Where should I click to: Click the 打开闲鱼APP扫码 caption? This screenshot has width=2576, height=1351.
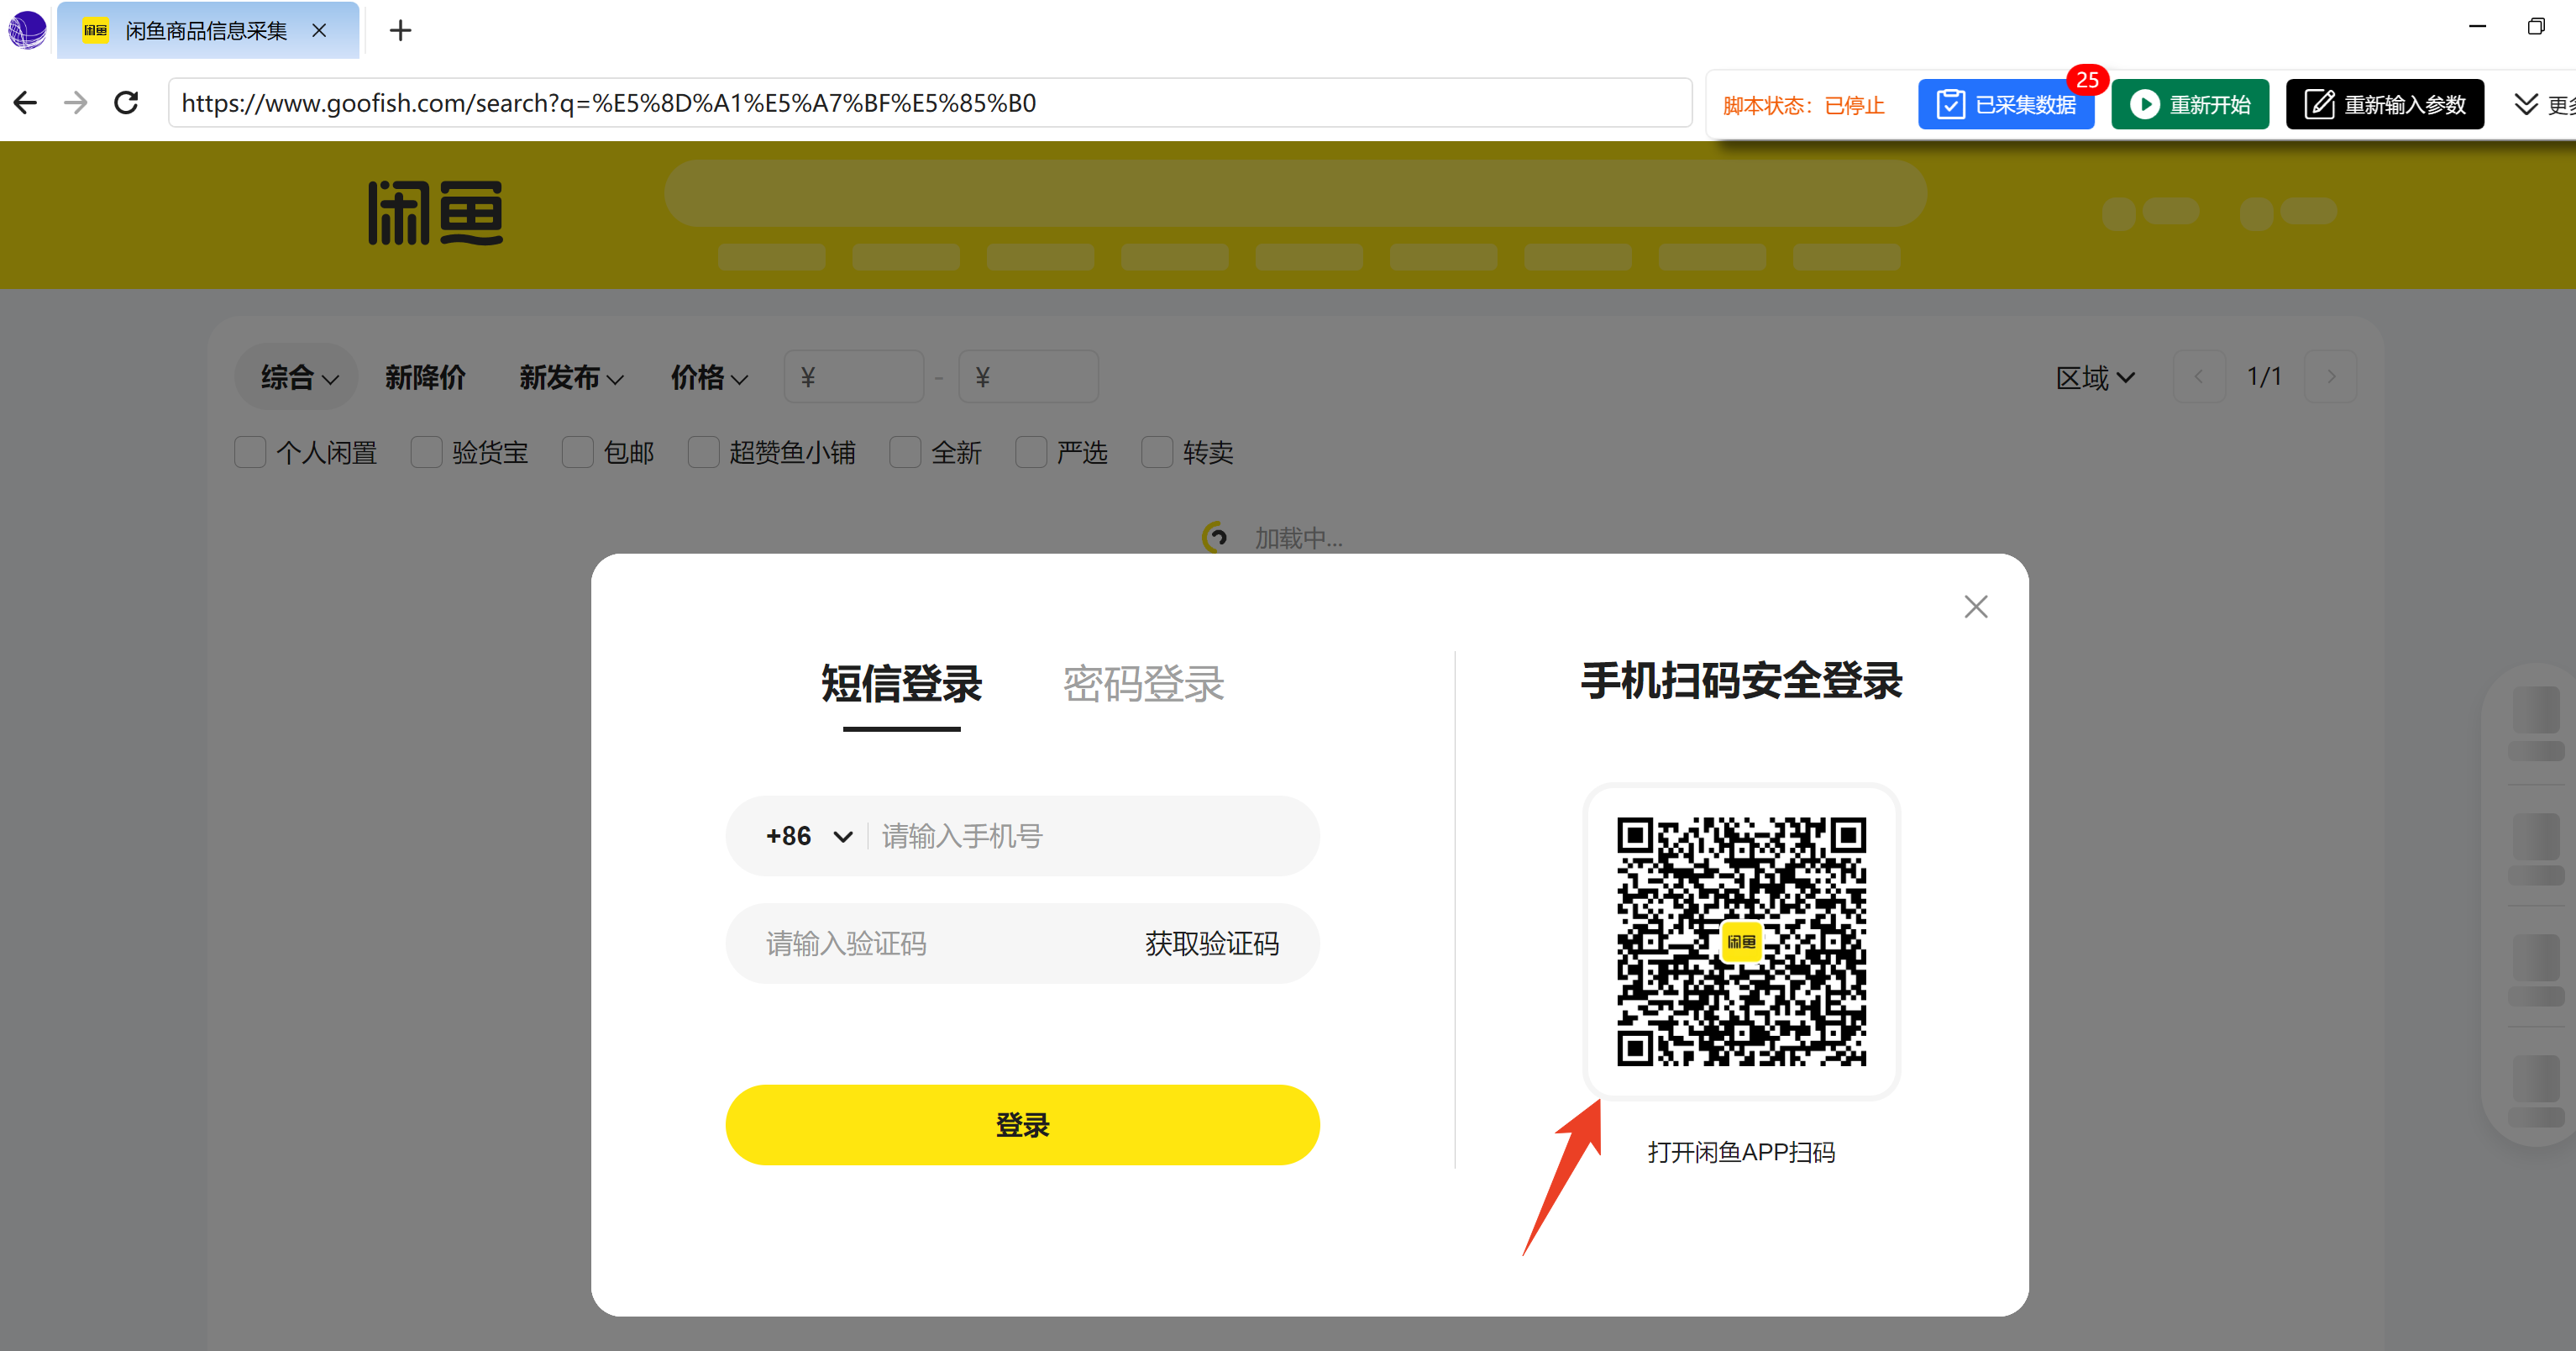tap(1741, 1152)
